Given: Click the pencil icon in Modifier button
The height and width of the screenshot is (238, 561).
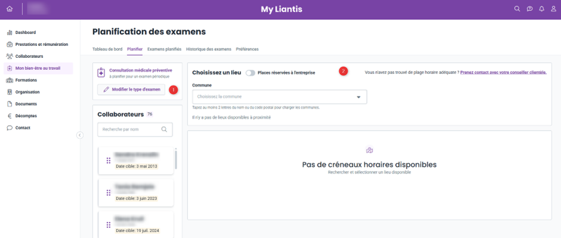Looking at the screenshot, I should pyautogui.click(x=106, y=89).
